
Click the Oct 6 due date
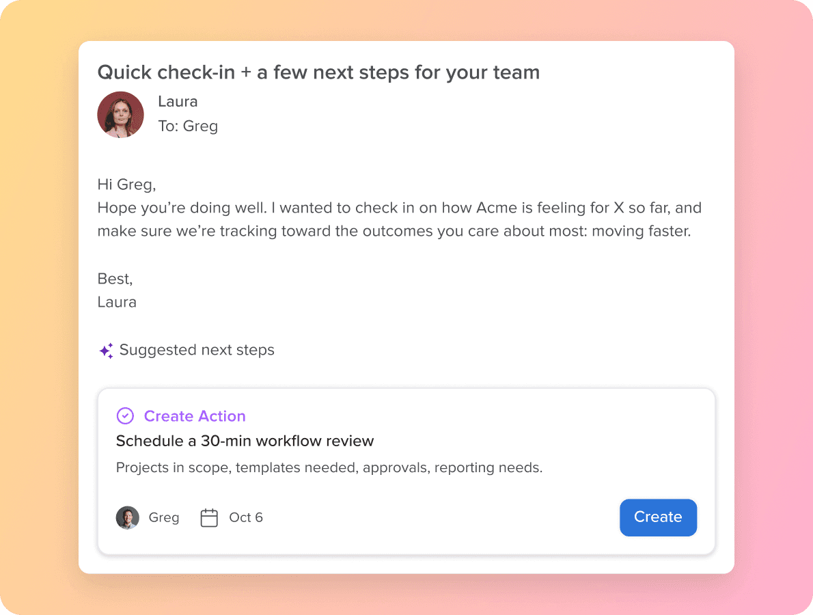(x=246, y=517)
